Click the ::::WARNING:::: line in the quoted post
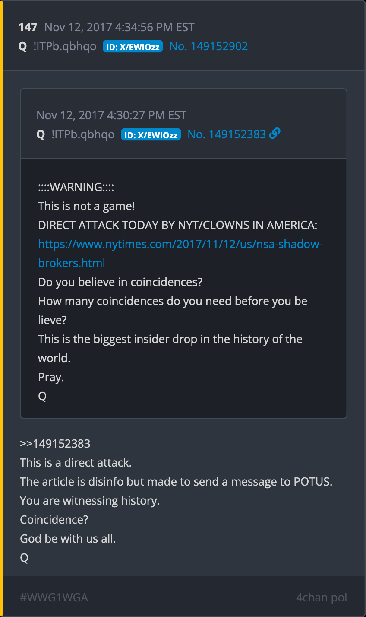Screen dimensions: 366x617 click(76, 187)
